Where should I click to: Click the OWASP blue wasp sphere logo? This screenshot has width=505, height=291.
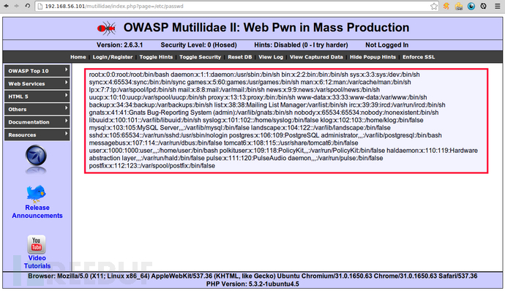[36, 156]
